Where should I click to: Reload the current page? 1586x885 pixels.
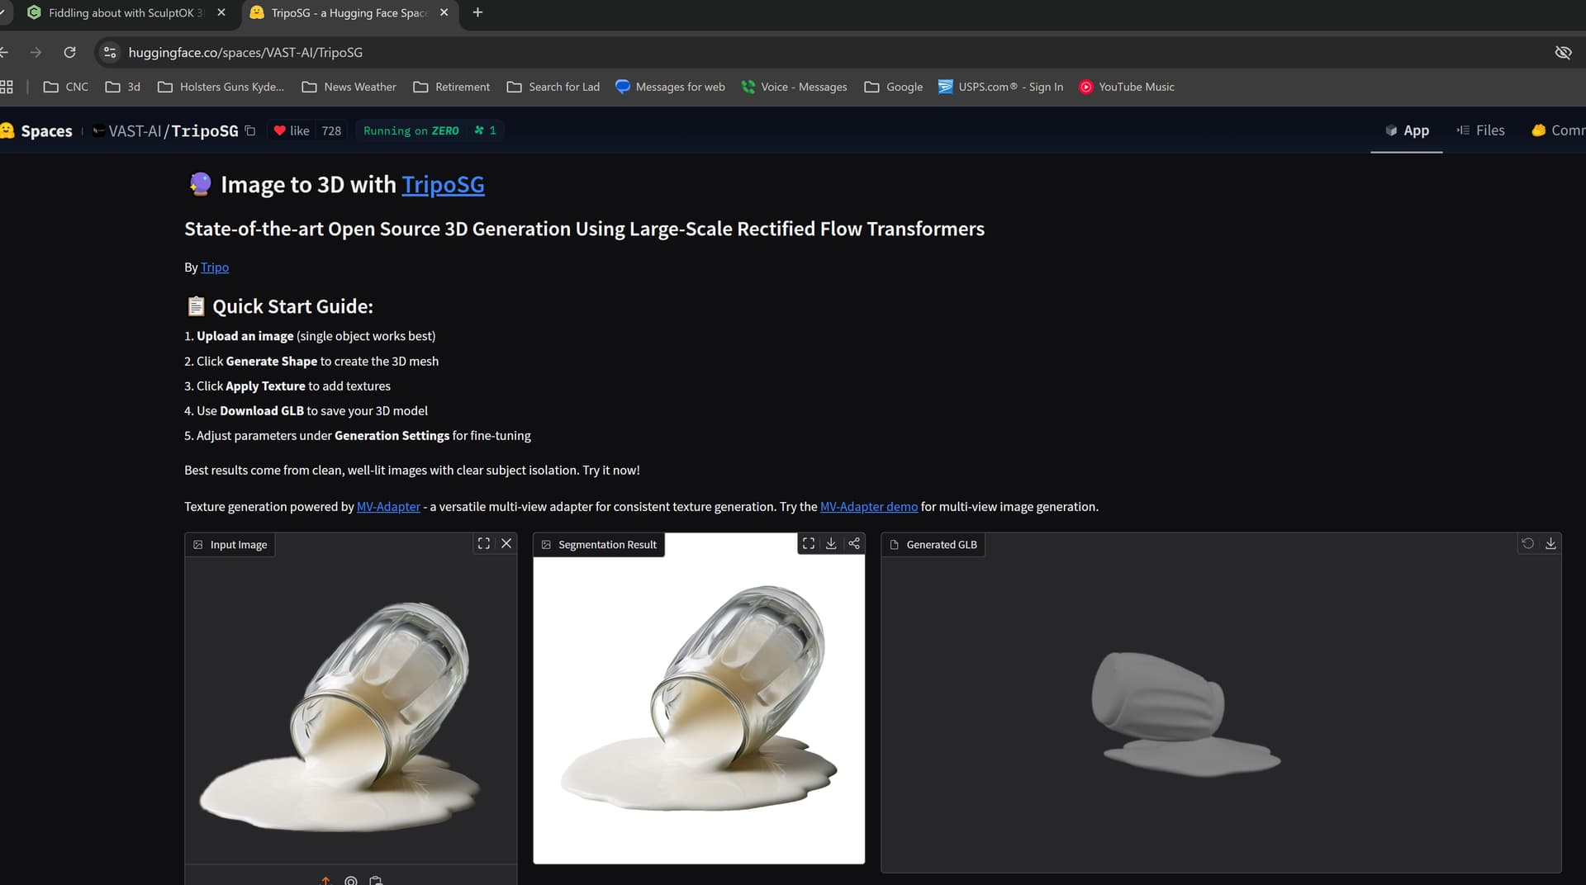(x=69, y=52)
